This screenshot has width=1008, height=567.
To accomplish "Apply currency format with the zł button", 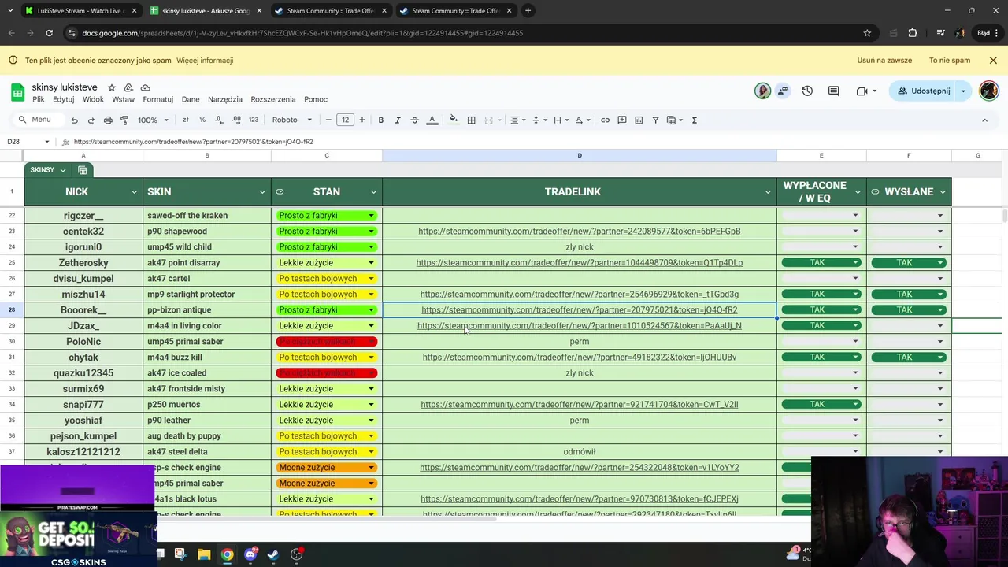I will point(185,120).
